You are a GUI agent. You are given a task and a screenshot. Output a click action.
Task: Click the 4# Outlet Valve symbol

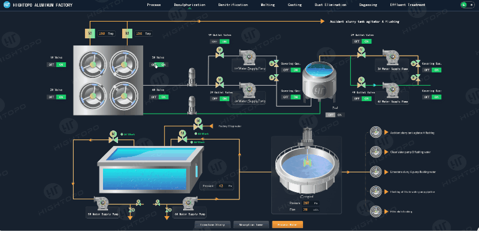coord(361,83)
